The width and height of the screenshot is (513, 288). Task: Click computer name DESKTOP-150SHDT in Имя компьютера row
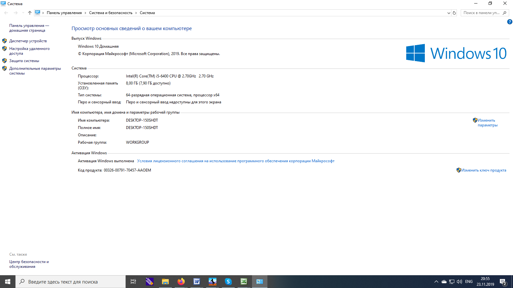[142, 120]
